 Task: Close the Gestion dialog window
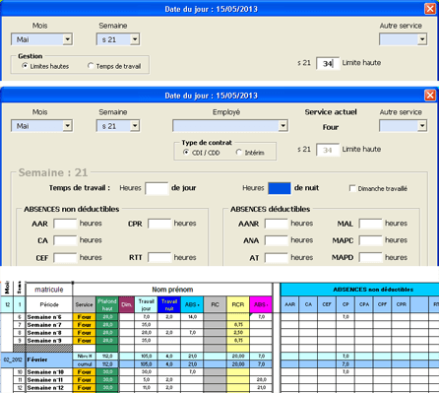pos(430,9)
